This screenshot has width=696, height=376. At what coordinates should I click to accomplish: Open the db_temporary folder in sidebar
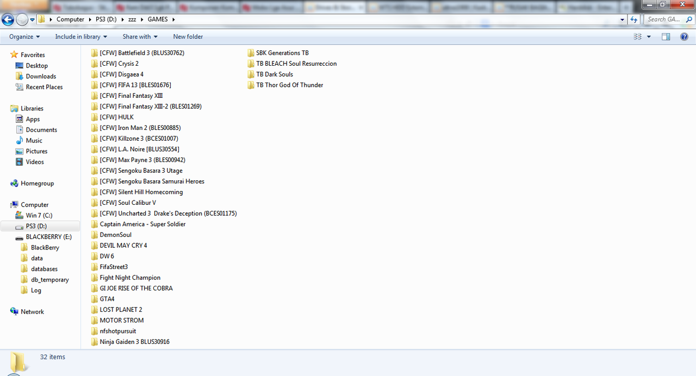[x=49, y=280]
